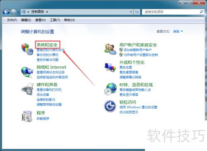Click 选择家庭组和共享选项 link
Viewport: 207px width, 151px height.
click(52, 77)
